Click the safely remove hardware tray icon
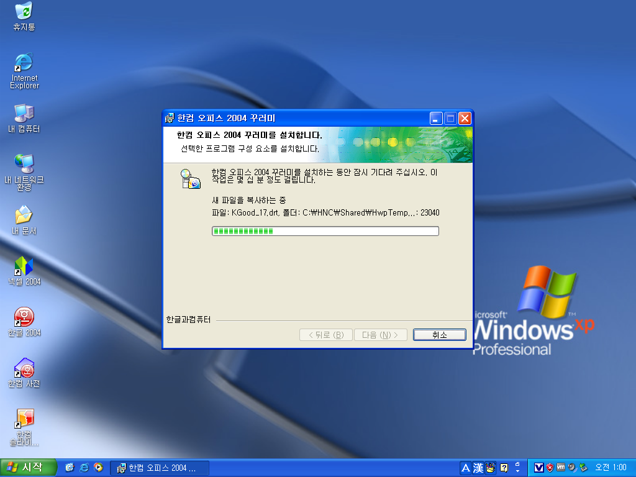The height and width of the screenshot is (477, 636). [x=583, y=468]
